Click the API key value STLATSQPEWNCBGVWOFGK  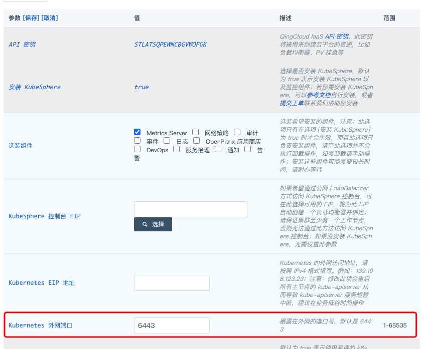pos(171,45)
